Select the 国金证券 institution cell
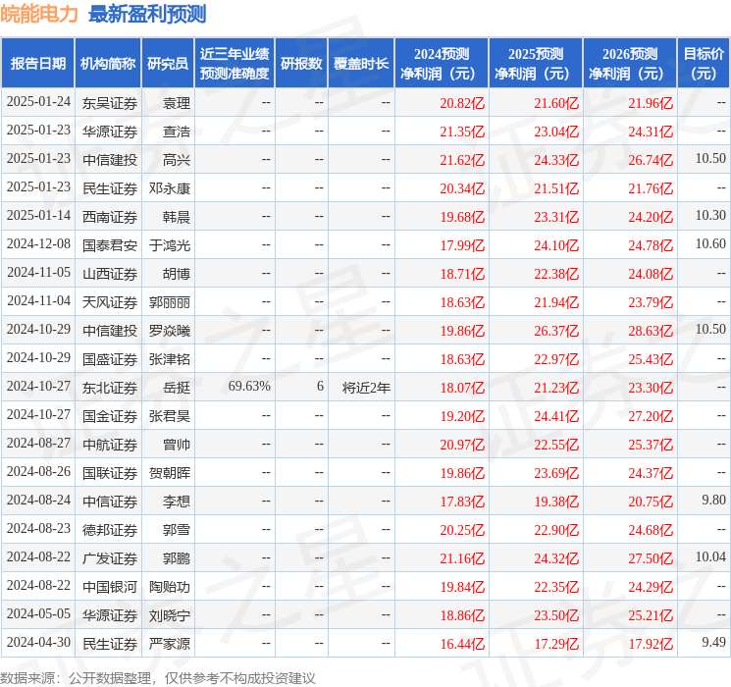 (x=110, y=416)
